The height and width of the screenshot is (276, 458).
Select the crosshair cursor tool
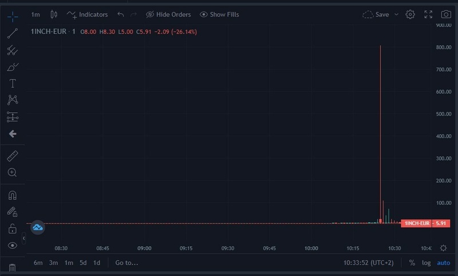click(x=13, y=17)
